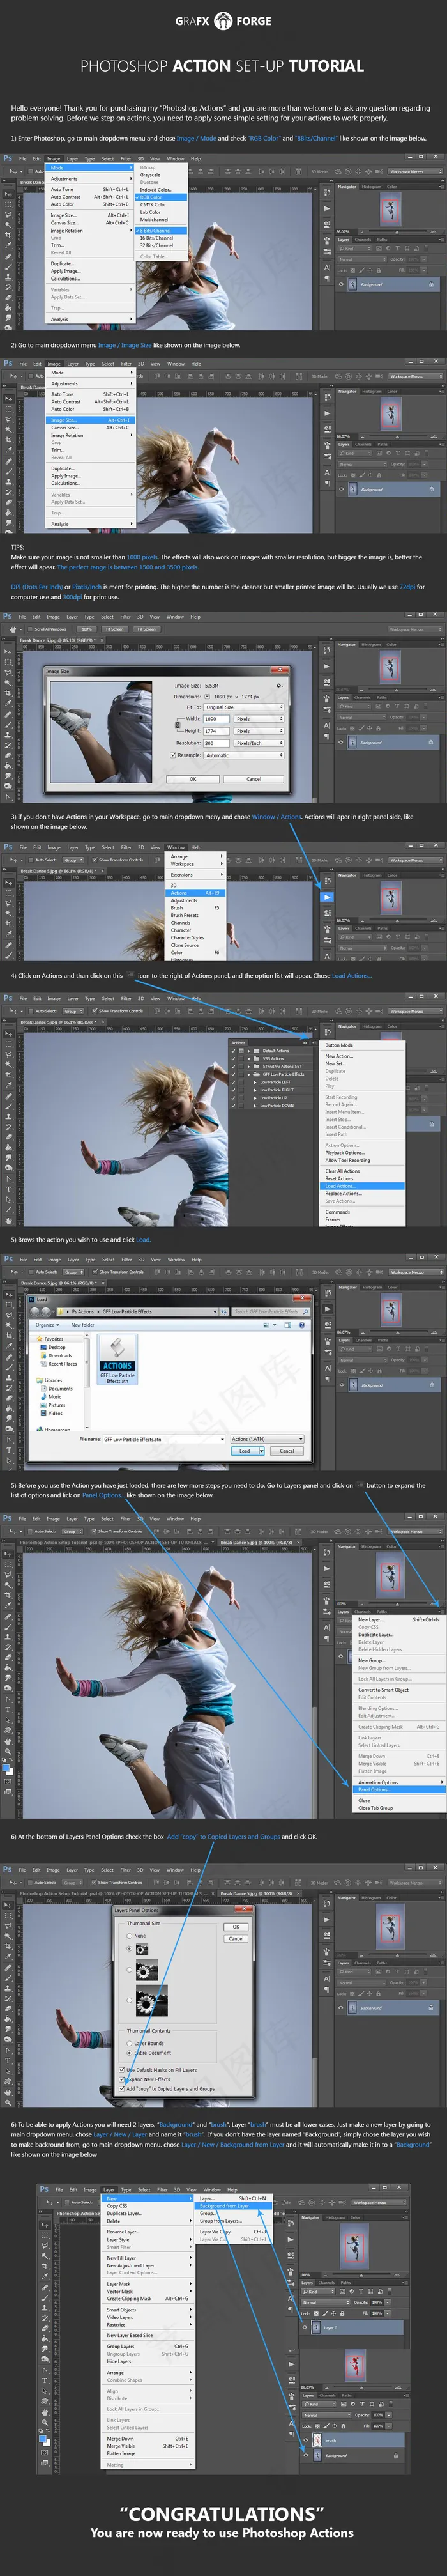Click Cancel in the Layers Panel Options dialog
Viewport: 447px width, 2576px height.
click(x=236, y=1938)
